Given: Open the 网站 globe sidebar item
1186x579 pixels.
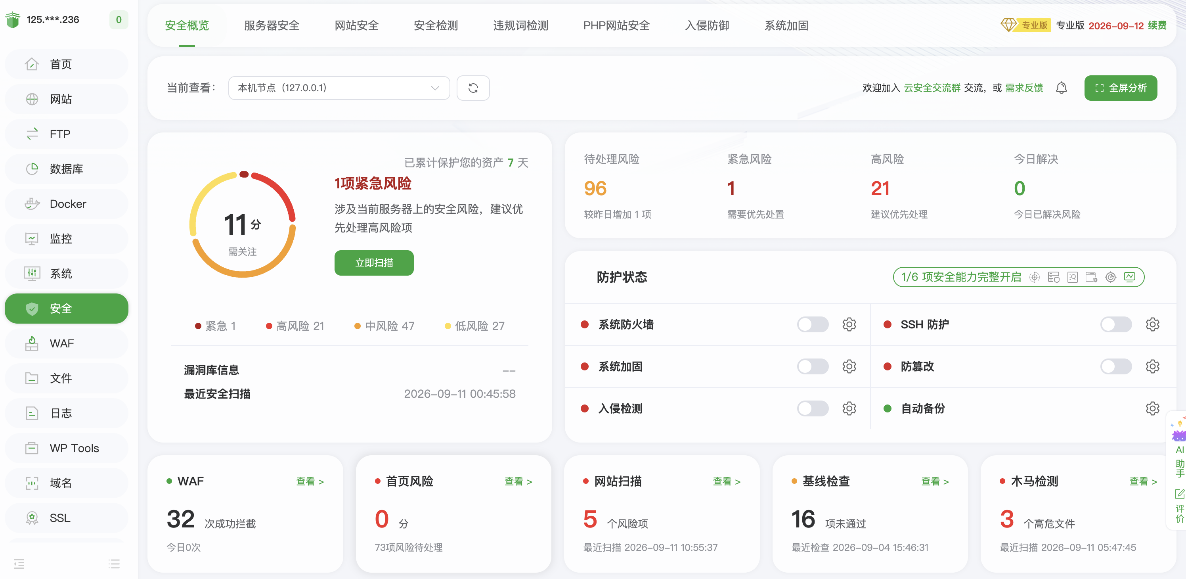Looking at the screenshot, I should [x=66, y=99].
